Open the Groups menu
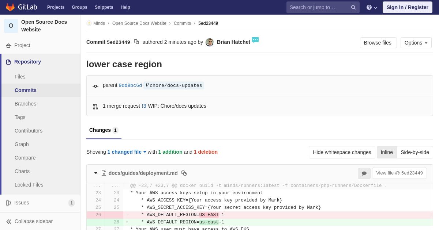The height and width of the screenshot is (230, 439). [79, 7]
